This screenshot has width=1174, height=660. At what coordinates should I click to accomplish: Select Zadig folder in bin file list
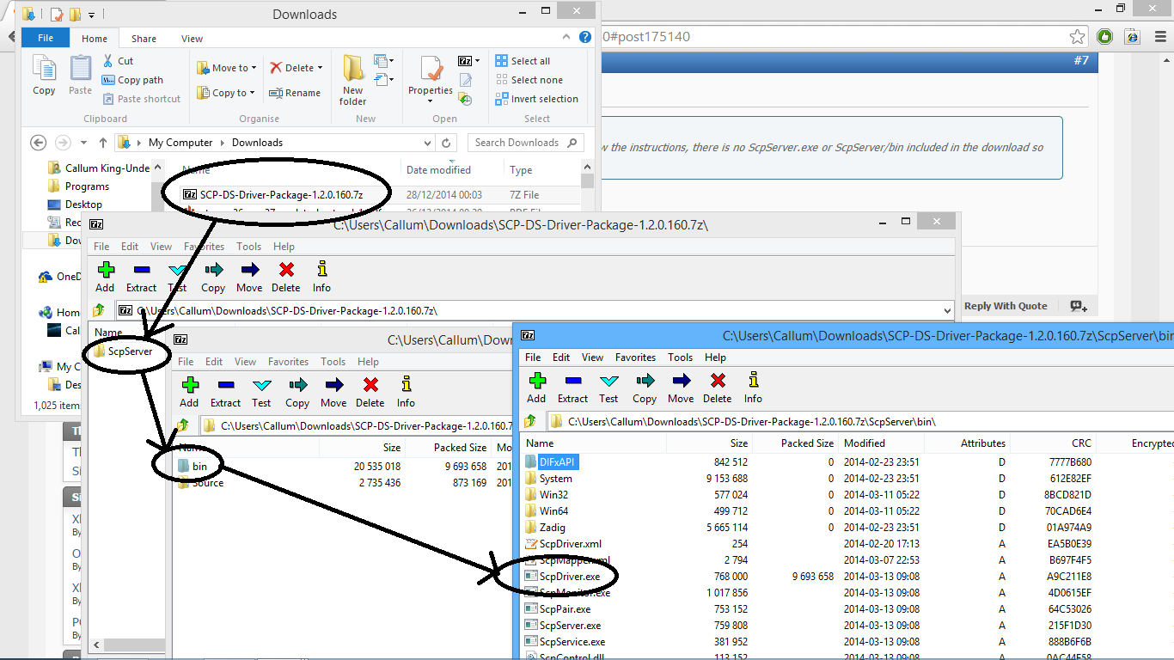point(545,528)
